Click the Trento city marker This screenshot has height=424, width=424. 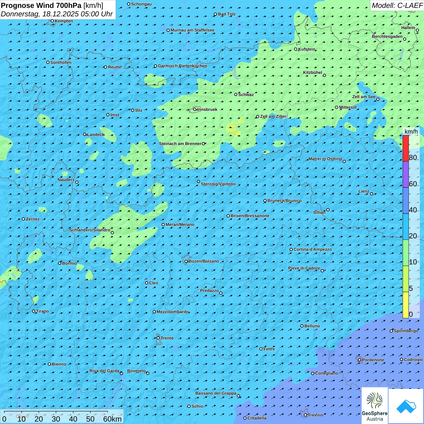point(158,338)
